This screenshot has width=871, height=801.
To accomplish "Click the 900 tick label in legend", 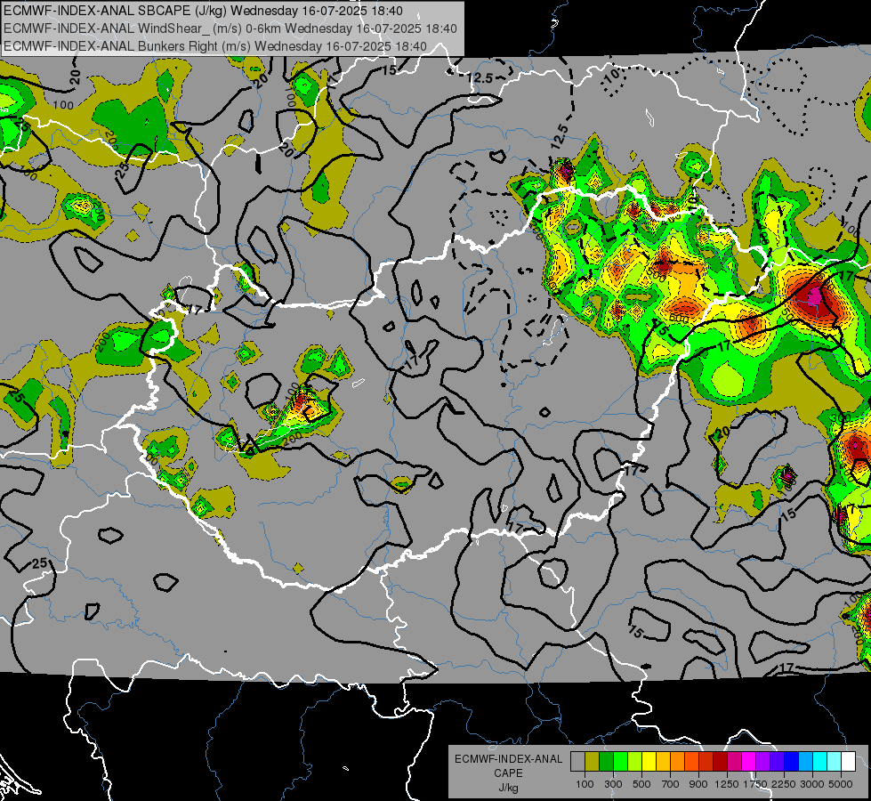I will pyautogui.click(x=698, y=784).
